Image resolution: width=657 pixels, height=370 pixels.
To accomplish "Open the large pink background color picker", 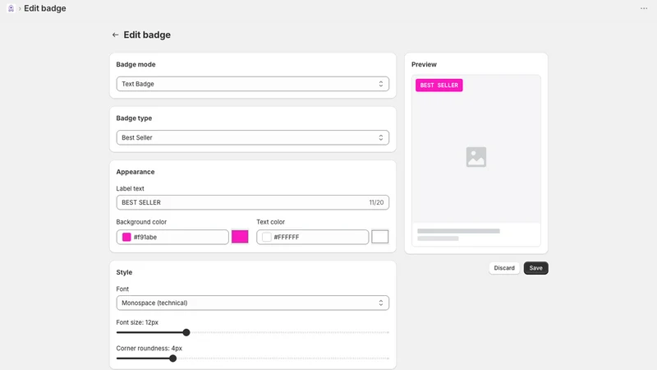I will tap(240, 237).
